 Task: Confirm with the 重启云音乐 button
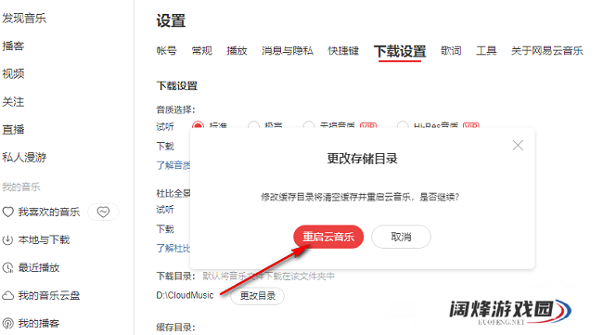pos(328,237)
